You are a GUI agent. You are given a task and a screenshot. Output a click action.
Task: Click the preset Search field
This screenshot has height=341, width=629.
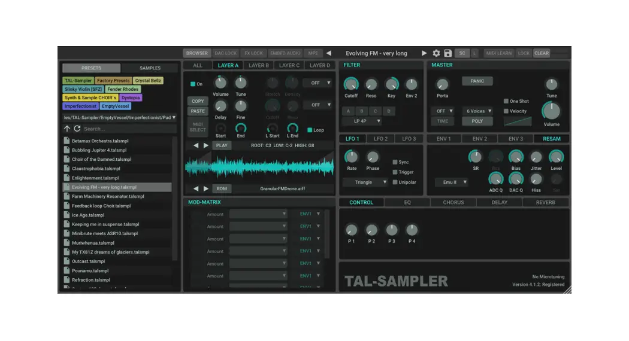(x=129, y=129)
